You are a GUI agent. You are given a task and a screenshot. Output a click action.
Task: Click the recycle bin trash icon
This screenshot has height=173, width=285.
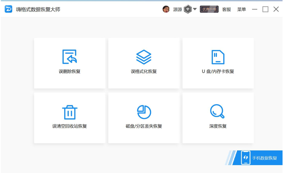[69, 112]
